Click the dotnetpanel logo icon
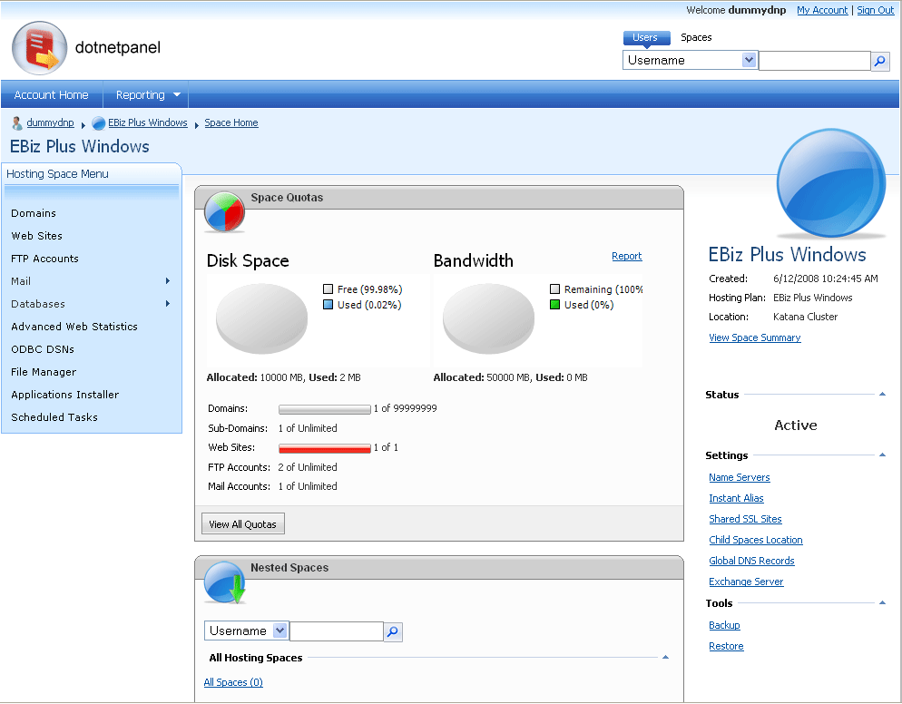 point(40,48)
